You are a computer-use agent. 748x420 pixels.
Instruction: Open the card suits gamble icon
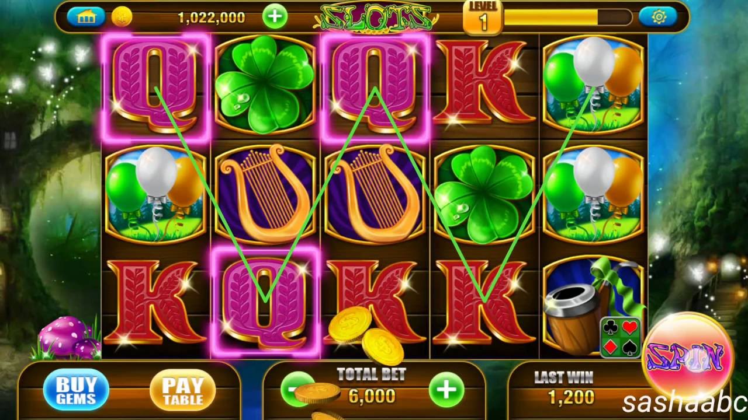pos(620,337)
